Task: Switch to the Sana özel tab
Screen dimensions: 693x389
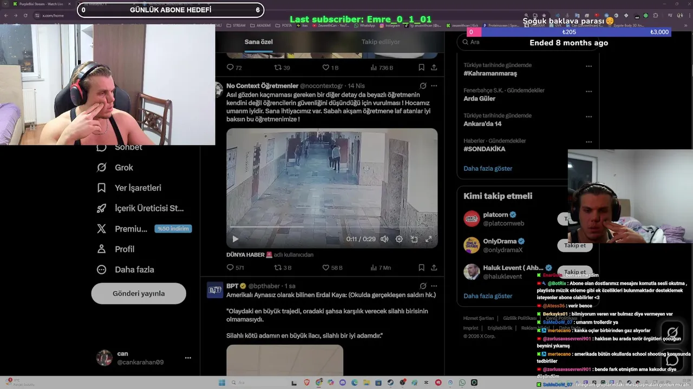Action: tap(258, 42)
